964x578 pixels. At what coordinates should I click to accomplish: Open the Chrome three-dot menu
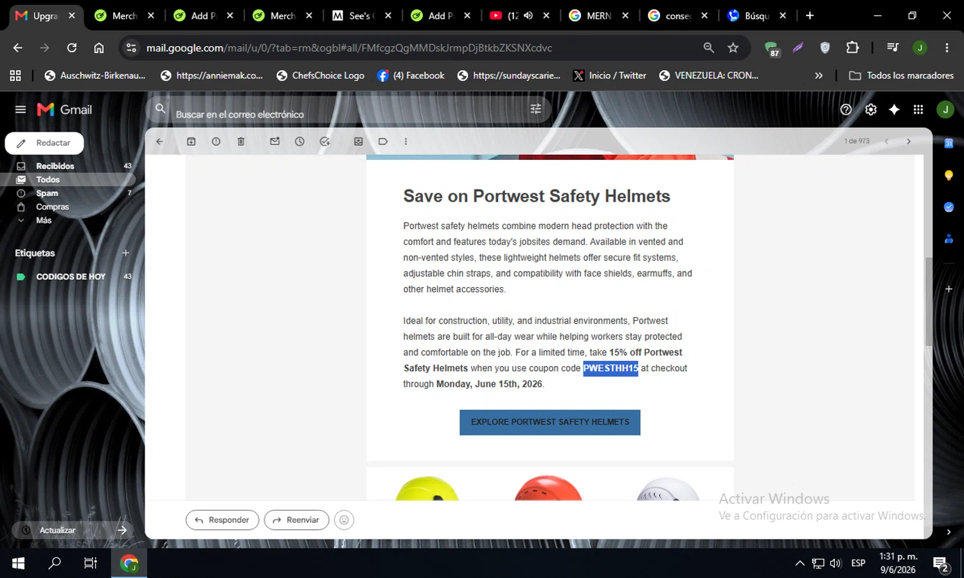coord(947,48)
